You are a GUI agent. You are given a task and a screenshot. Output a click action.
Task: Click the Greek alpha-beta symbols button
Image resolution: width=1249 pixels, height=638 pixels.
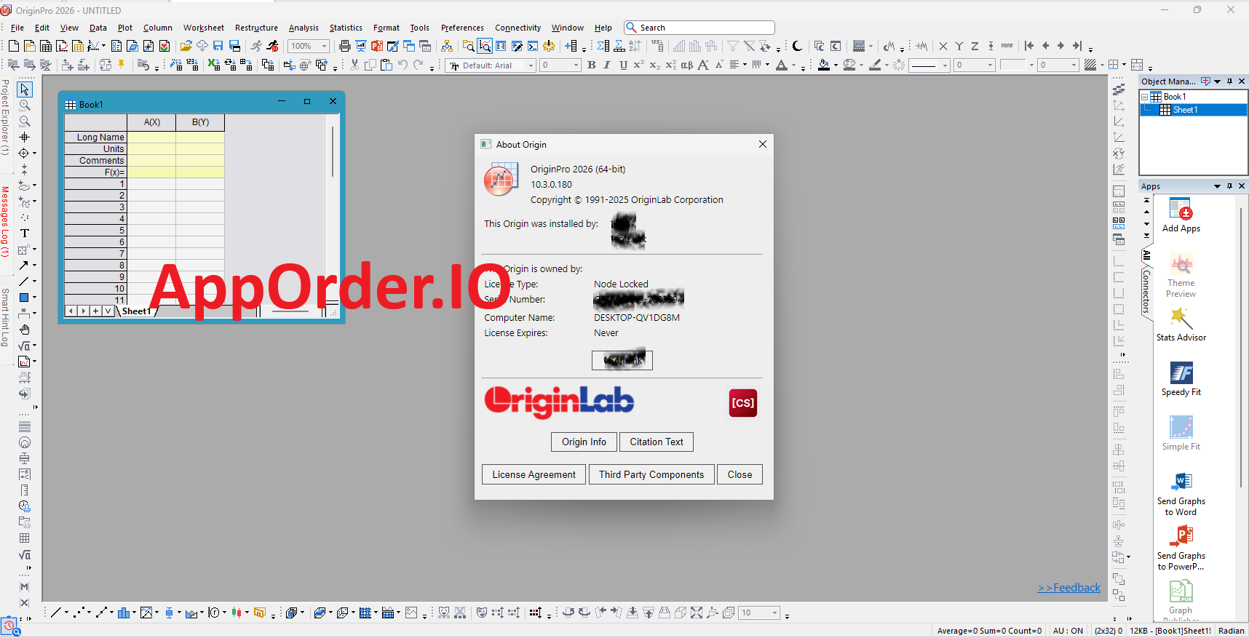coord(686,65)
